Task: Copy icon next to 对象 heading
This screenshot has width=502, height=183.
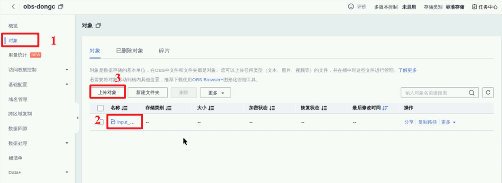Action: pyautogui.click(x=98, y=25)
